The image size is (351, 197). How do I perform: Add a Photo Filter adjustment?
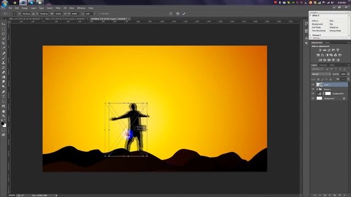pos(331,55)
